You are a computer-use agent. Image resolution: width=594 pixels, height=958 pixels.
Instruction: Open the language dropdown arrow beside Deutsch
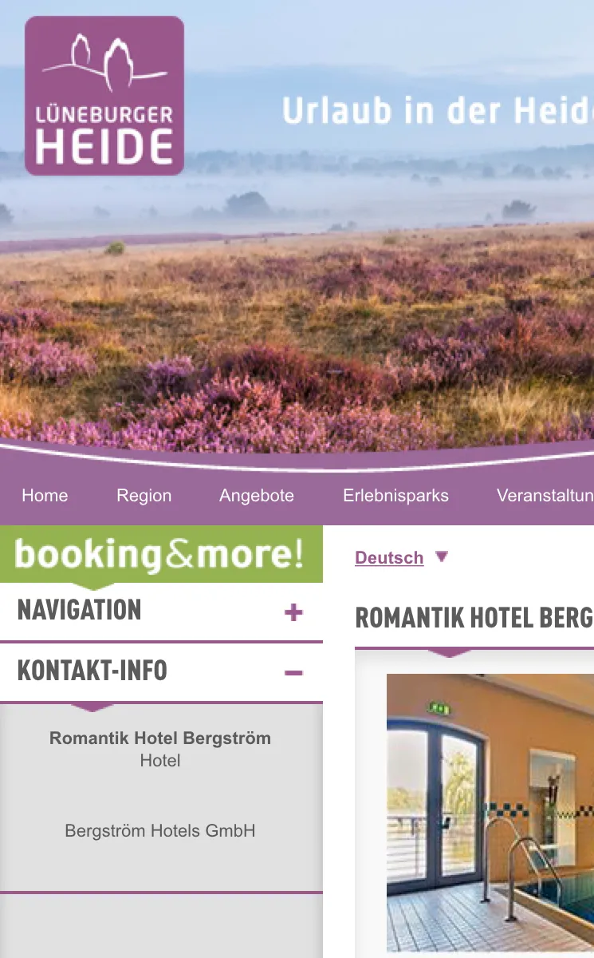click(442, 556)
